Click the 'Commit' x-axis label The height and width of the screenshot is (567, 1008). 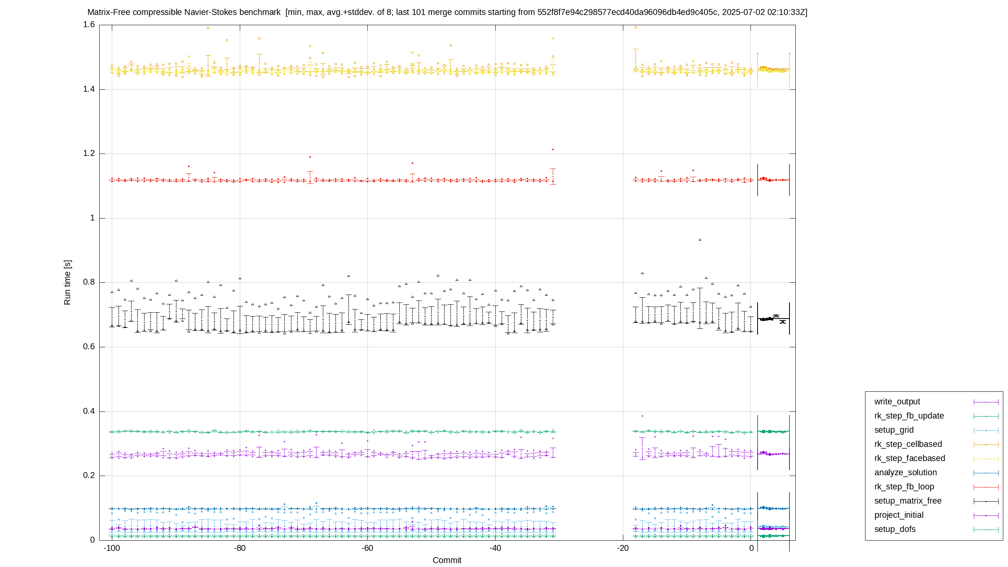pos(447,560)
